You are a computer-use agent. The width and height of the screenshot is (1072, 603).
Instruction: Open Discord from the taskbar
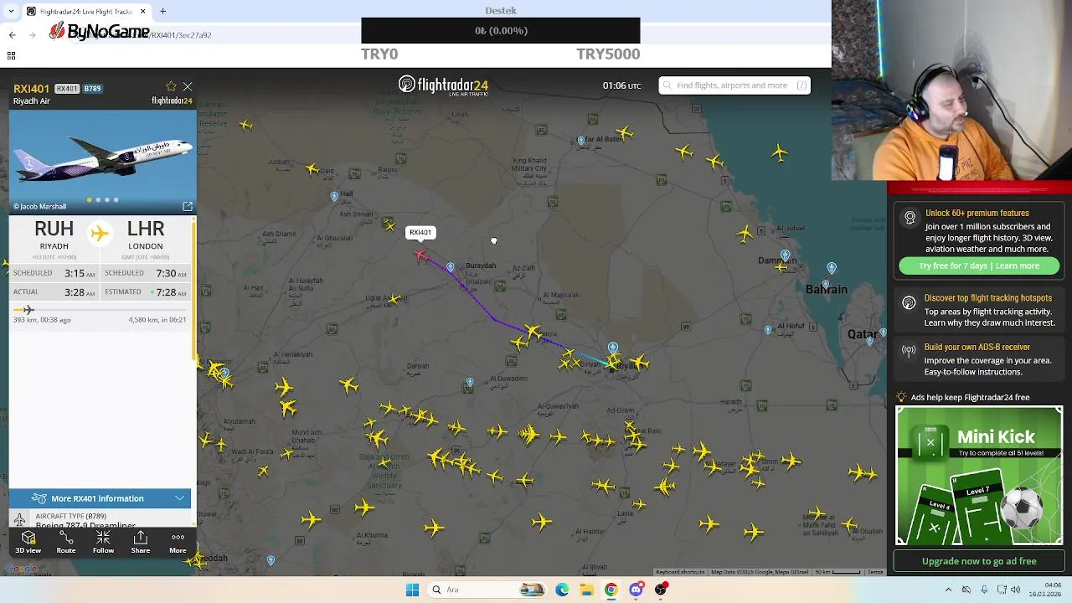636,590
